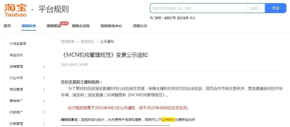Open the 违规公示 tab

pyautogui.click(x=140, y=26)
